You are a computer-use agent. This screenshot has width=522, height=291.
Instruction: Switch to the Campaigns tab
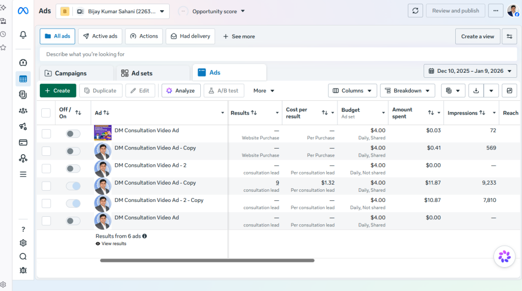pos(76,73)
